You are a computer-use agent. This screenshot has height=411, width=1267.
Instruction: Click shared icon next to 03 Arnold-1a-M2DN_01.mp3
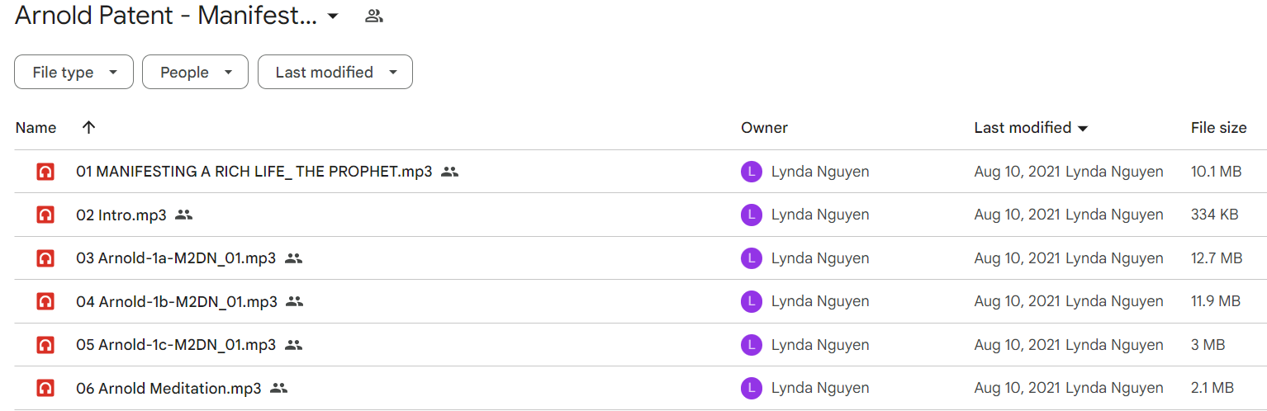pos(293,258)
